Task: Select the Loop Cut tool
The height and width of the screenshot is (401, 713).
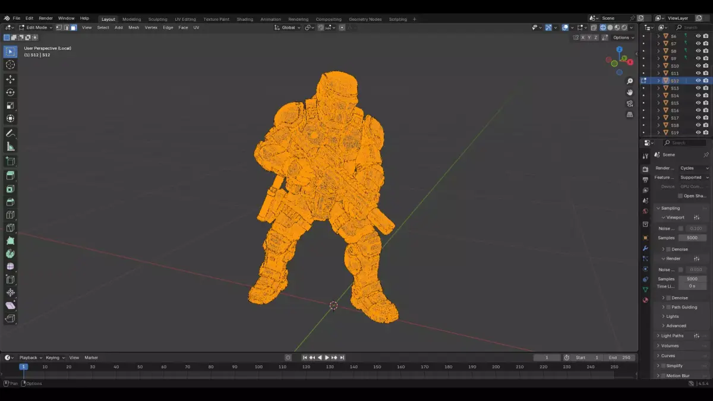Action: click(10, 214)
